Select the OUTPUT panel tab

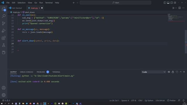[x=13, y=72]
